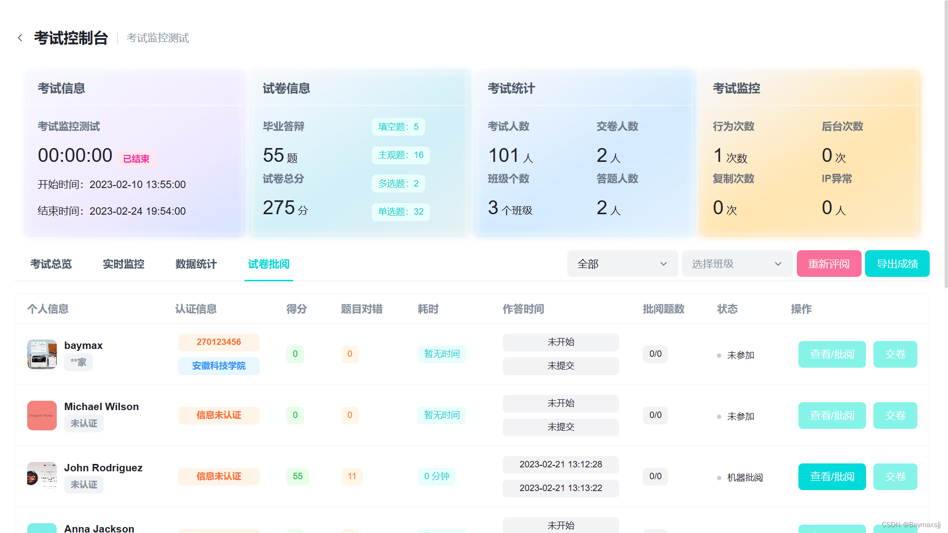Click the 已结束 exam status badge
The width and height of the screenshot is (948, 533).
click(x=136, y=158)
